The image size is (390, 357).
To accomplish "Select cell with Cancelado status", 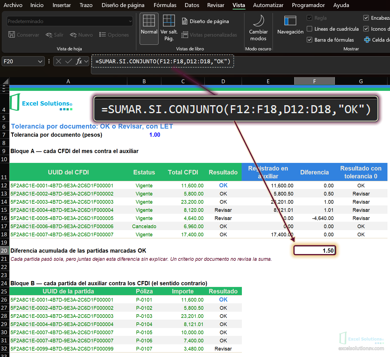I will click(x=144, y=226).
